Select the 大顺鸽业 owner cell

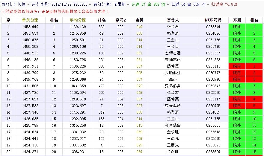coord(173,73)
